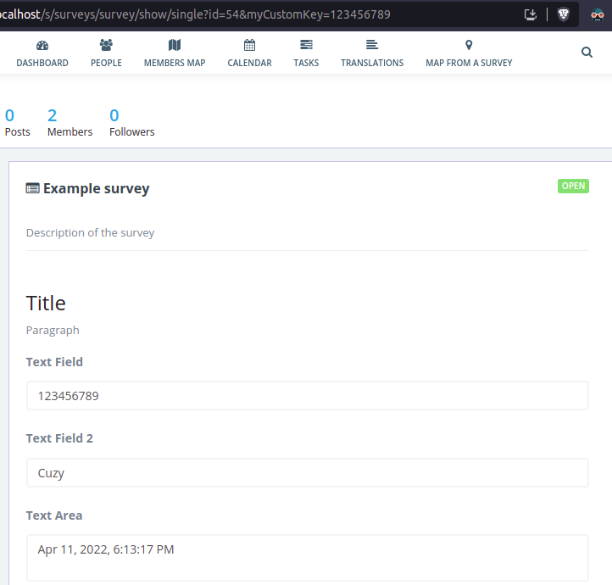Click the Calendar icon in navigation
This screenshot has width=612, height=585.
(249, 45)
